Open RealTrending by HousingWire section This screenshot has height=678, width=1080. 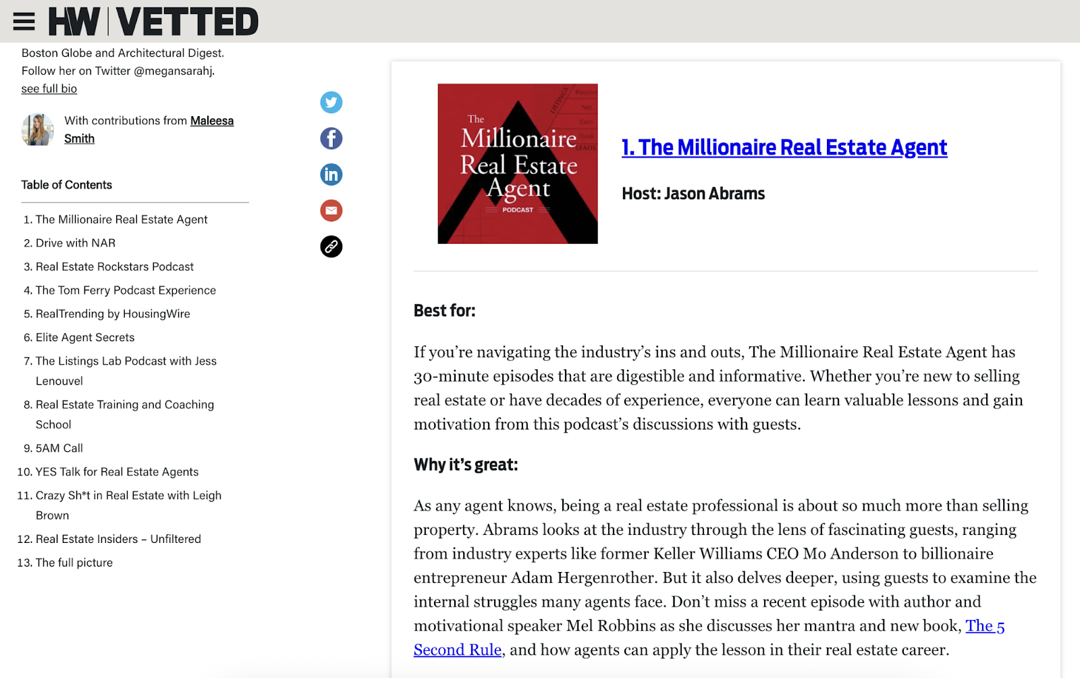[x=113, y=313]
